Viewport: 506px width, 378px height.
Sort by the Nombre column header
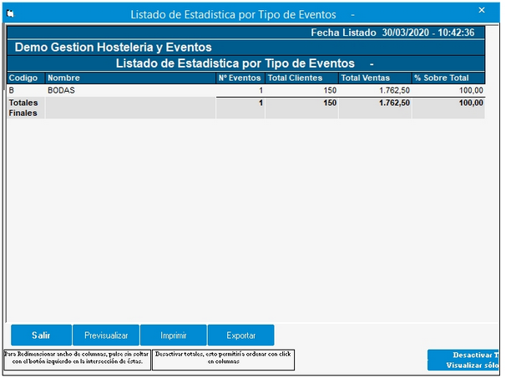130,78
